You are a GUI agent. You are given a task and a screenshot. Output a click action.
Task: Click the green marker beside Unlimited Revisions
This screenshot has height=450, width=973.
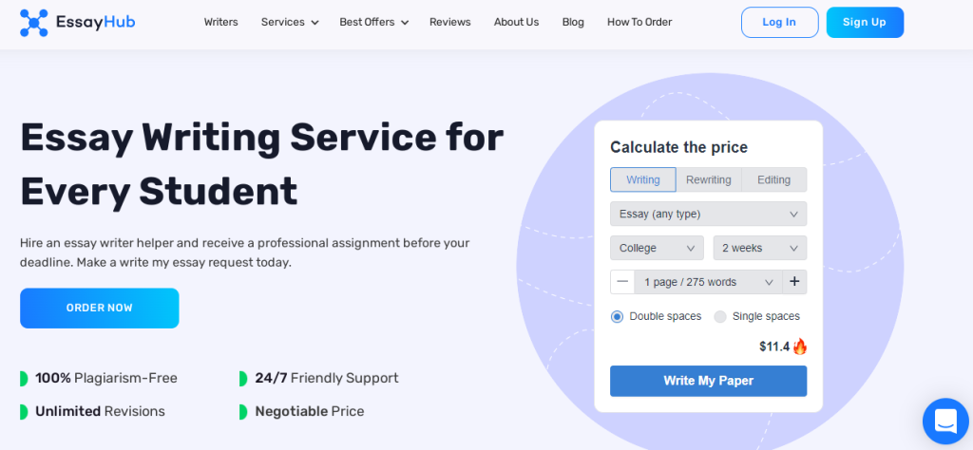[x=24, y=412]
